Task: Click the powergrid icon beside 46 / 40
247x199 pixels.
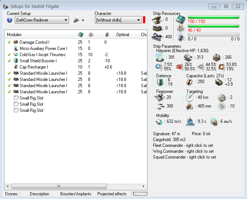Action: 181,28
